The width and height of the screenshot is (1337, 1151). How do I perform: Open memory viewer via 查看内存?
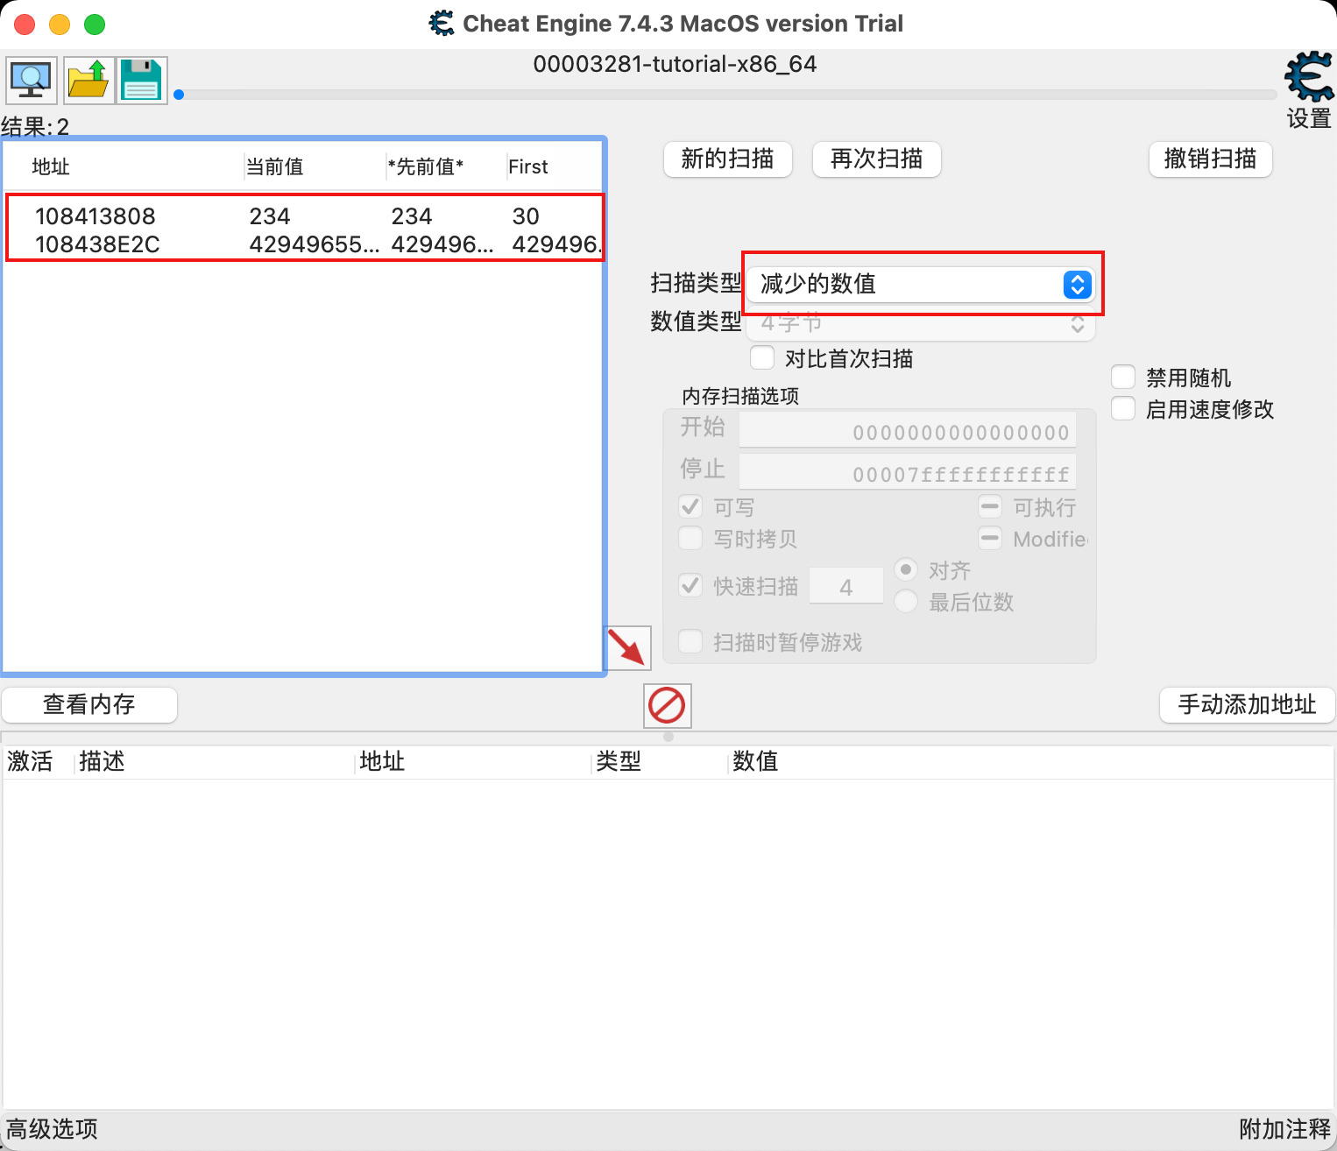(x=89, y=704)
